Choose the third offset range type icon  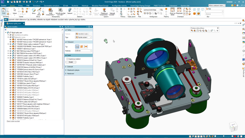point(86,47)
